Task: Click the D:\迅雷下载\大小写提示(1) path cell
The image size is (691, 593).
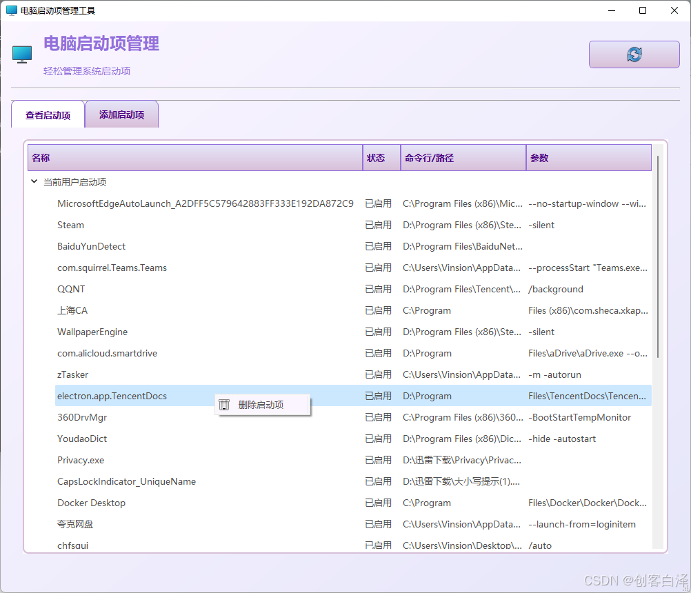Action: click(461, 481)
